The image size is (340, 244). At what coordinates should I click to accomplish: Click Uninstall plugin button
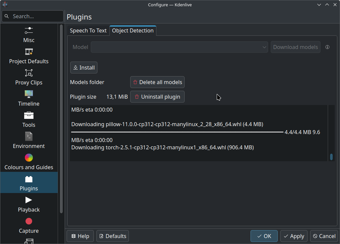pos(157,97)
